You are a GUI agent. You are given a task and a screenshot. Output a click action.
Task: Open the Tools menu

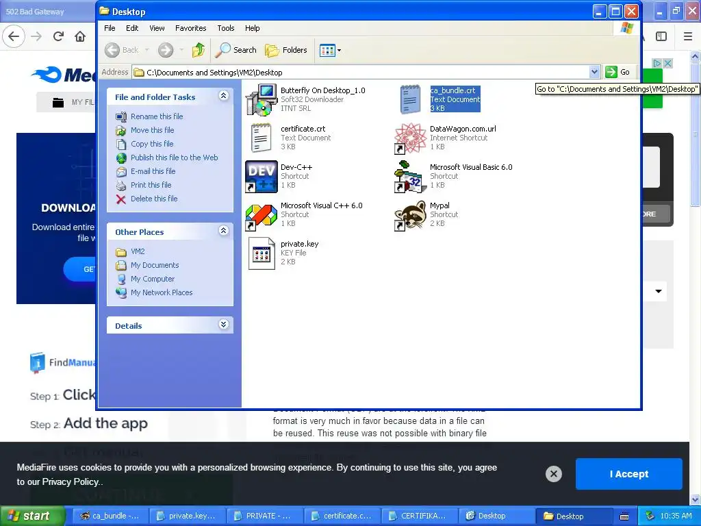click(226, 28)
